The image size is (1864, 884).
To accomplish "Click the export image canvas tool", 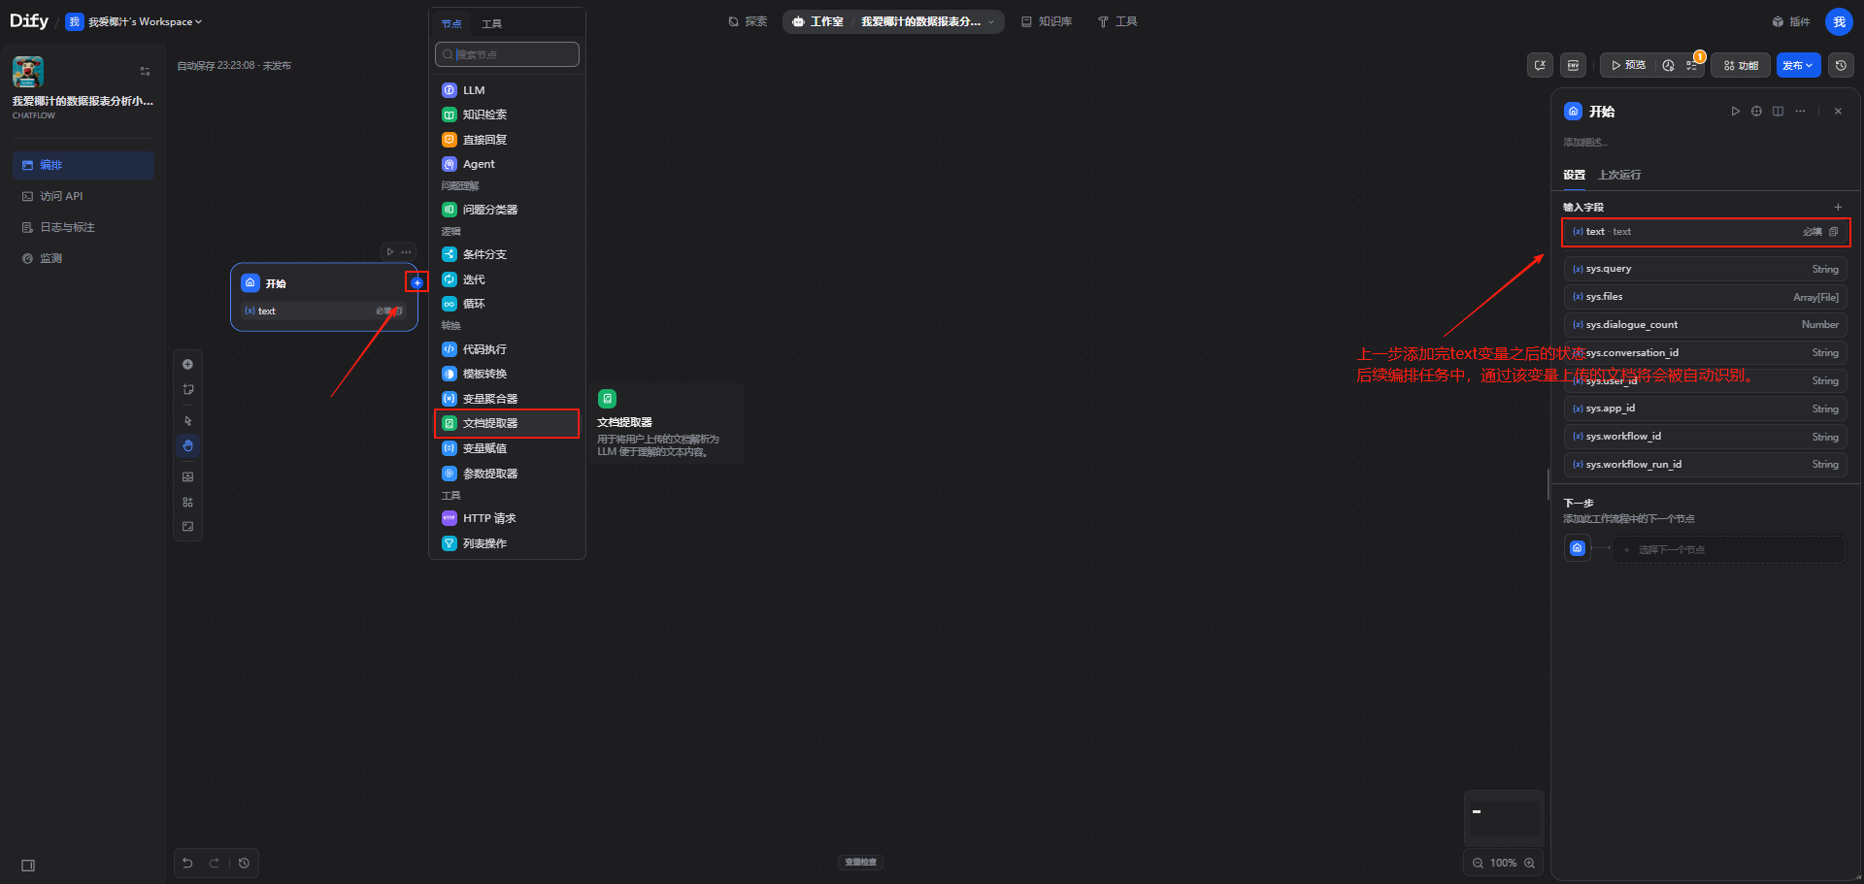I will tap(187, 477).
